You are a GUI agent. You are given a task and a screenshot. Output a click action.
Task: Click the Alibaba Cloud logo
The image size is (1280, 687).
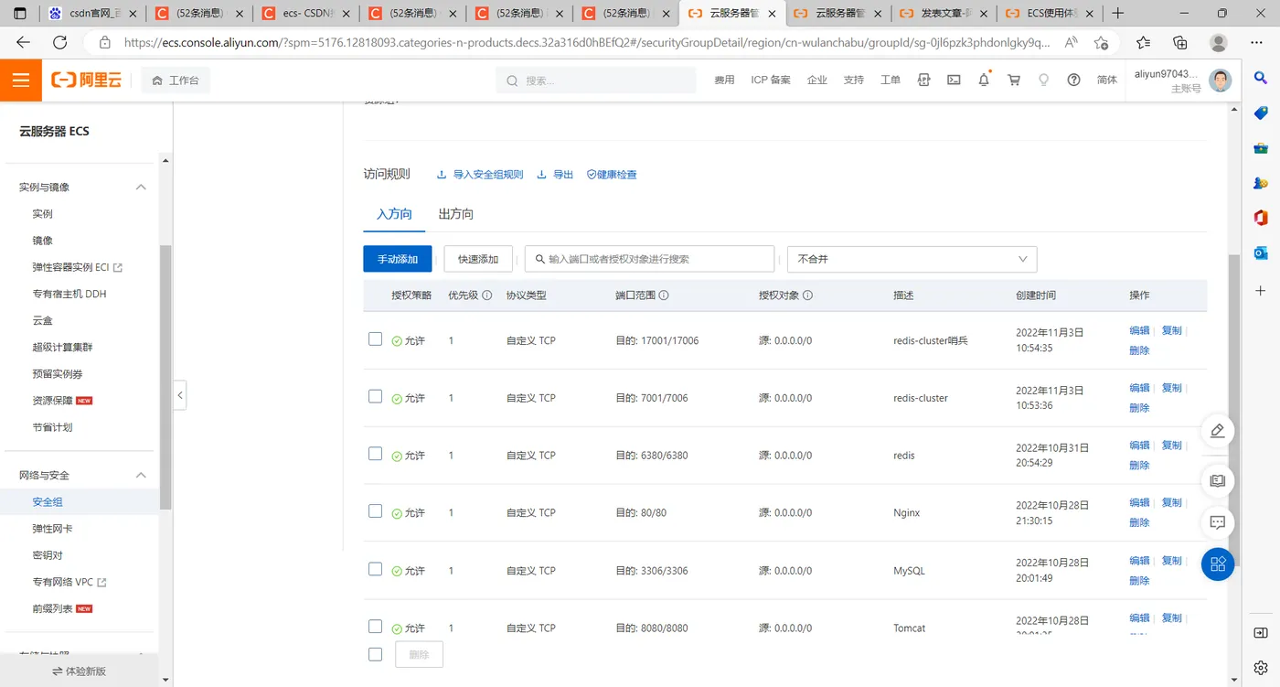(x=87, y=81)
